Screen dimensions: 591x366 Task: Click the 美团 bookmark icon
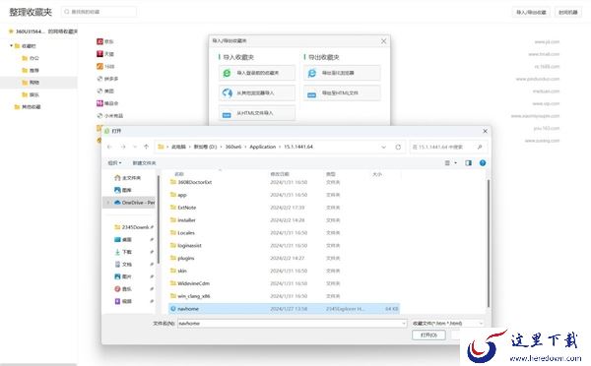tap(99, 91)
